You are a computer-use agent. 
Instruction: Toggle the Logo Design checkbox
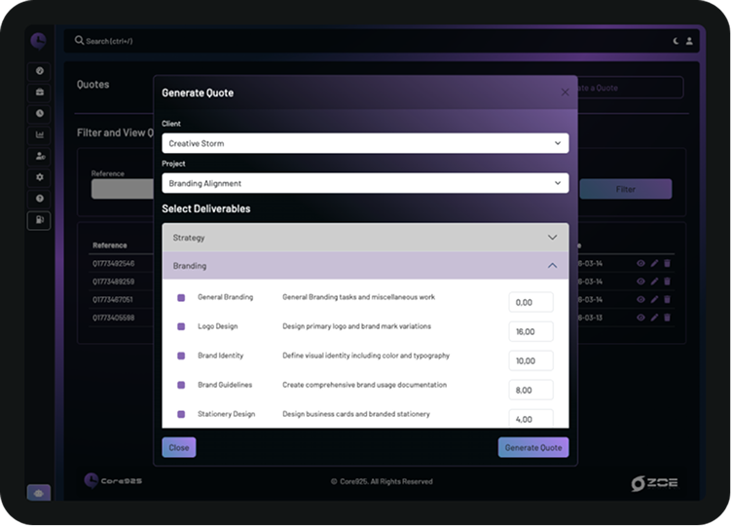(x=181, y=327)
